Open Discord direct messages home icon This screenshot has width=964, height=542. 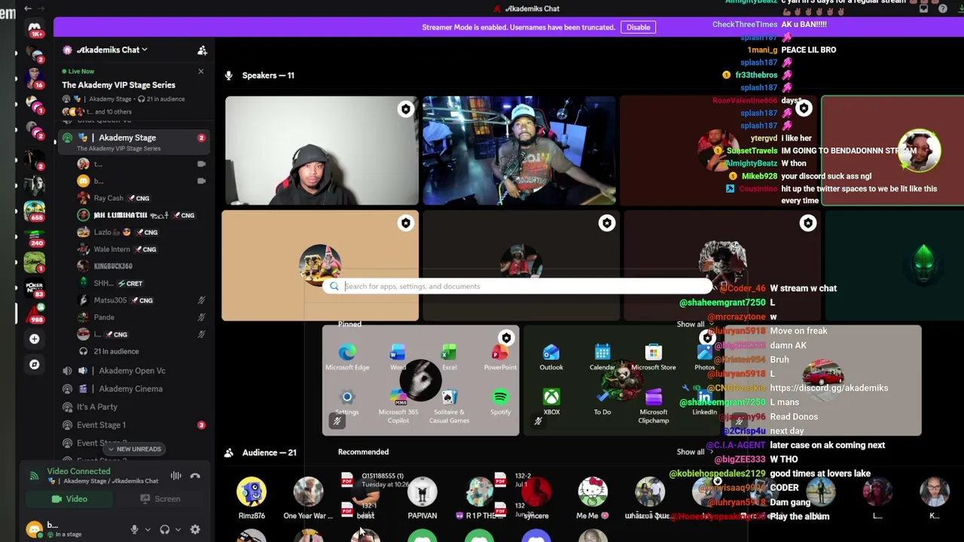pos(34,29)
